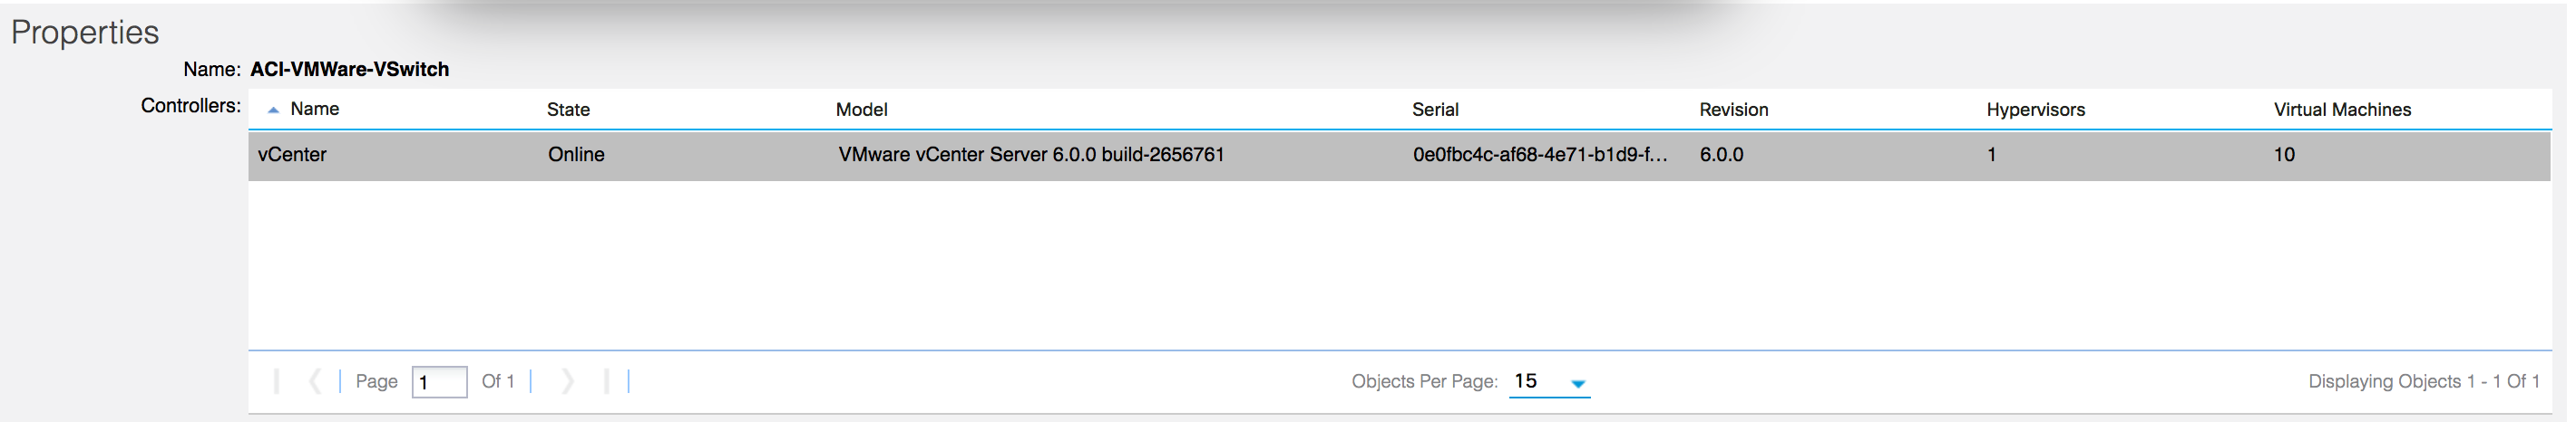The height and width of the screenshot is (422, 2576).
Task: Open the Objects Per Page dropdown arrow
Action: coord(1577,384)
